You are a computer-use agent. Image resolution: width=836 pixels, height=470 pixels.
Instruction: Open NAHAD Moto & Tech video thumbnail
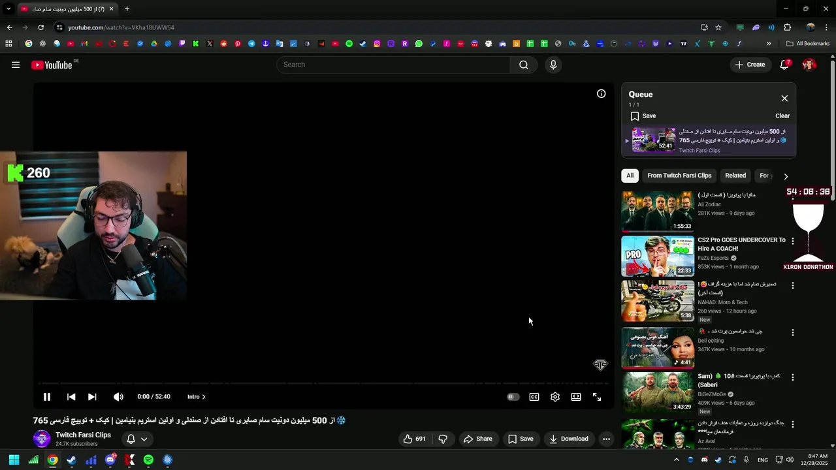(x=657, y=301)
